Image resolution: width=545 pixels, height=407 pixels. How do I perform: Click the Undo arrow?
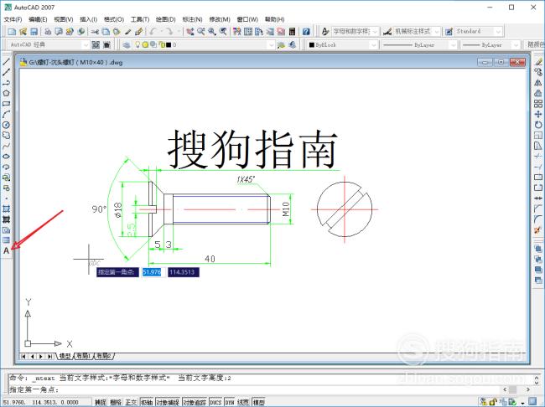[153, 32]
